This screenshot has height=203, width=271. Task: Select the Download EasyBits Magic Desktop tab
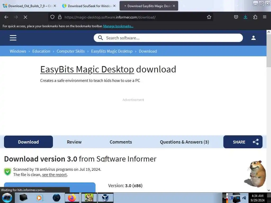(149, 6)
